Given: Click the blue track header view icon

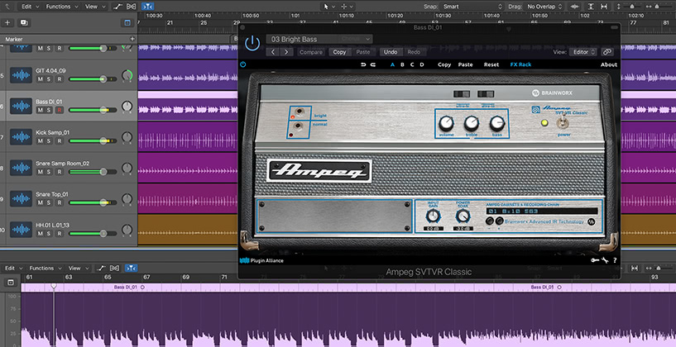Looking at the screenshot, I should 127,23.
